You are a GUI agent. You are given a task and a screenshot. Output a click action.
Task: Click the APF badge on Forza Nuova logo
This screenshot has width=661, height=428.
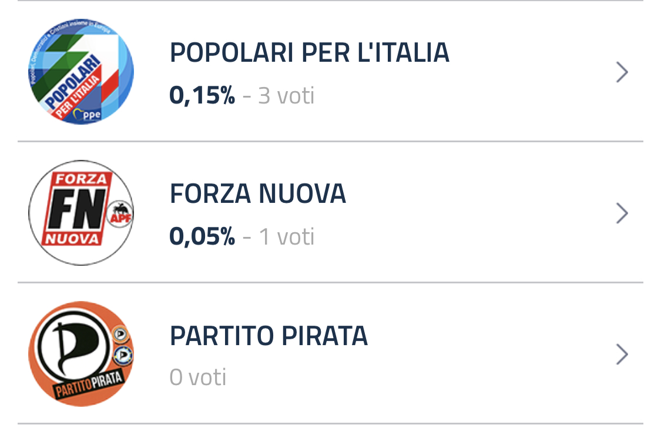(120, 214)
